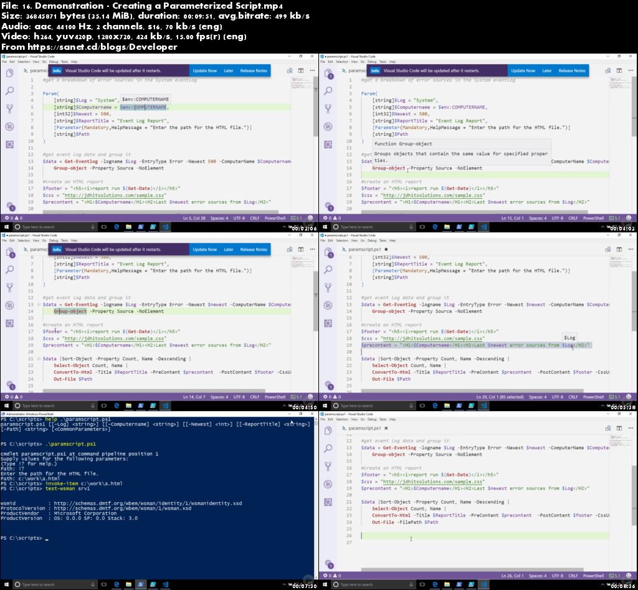Click minimap in the 00:04:02 frame
The height and width of the screenshot is (590, 638).
(x=620, y=83)
